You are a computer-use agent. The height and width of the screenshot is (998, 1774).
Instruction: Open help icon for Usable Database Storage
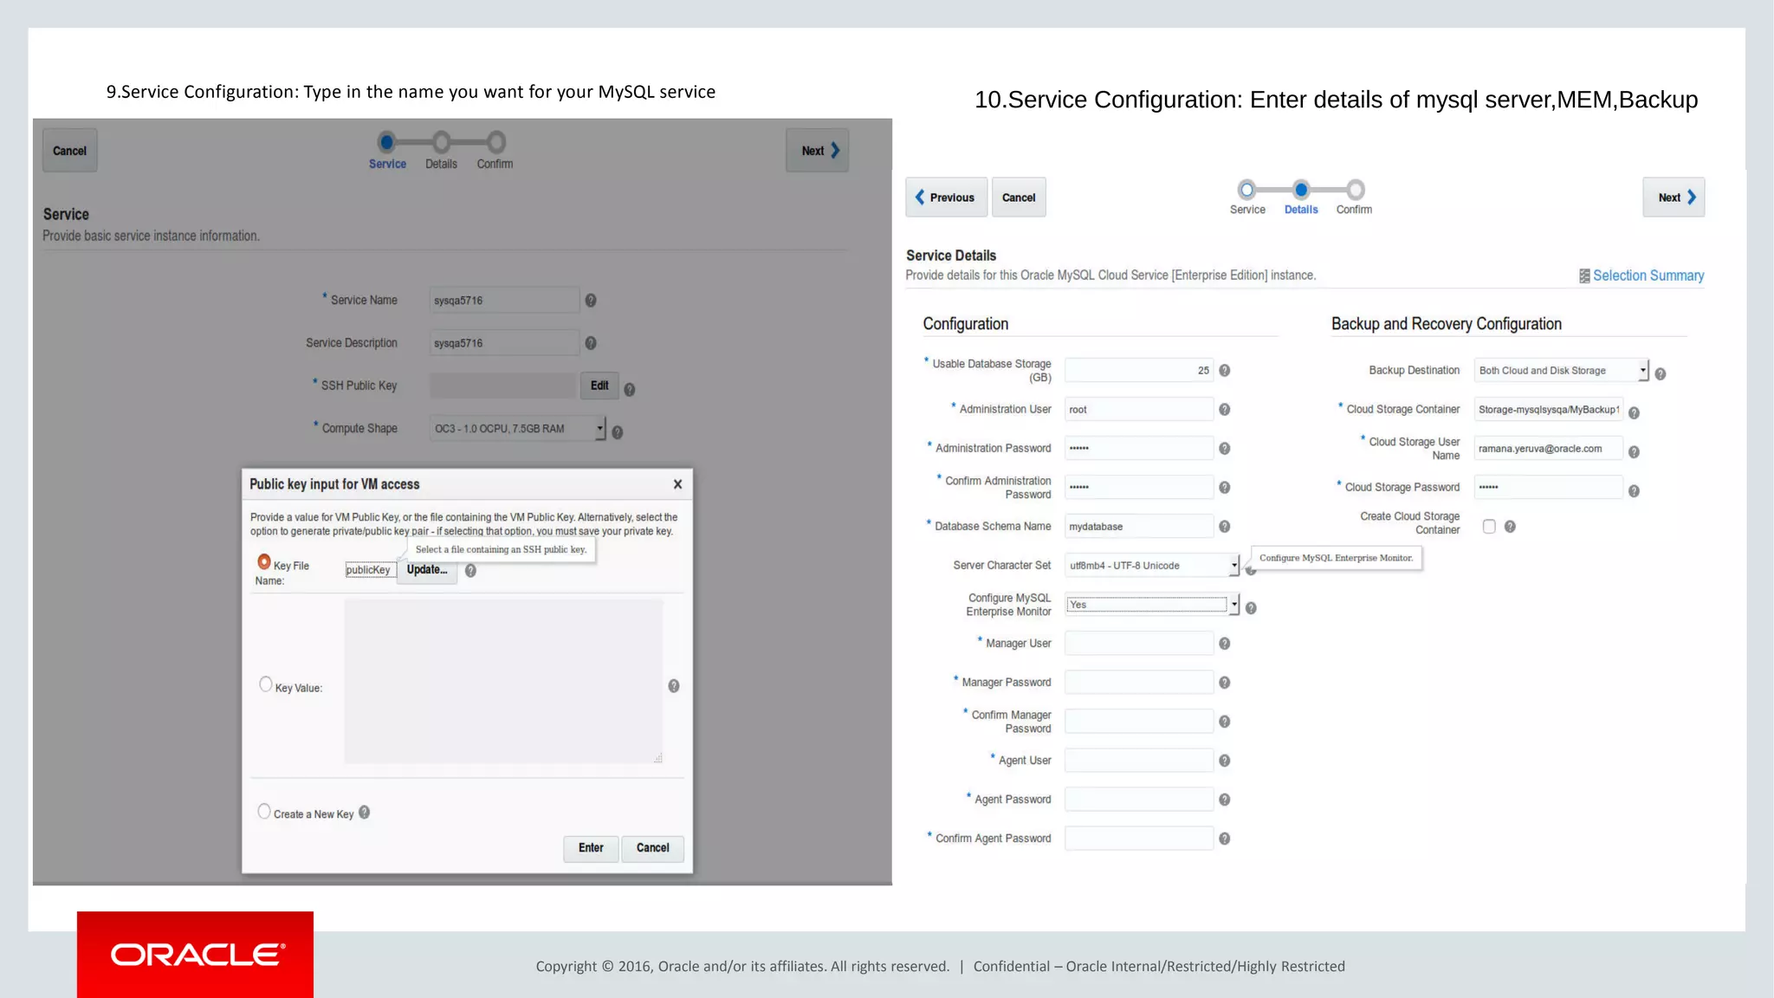point(1225,371)
